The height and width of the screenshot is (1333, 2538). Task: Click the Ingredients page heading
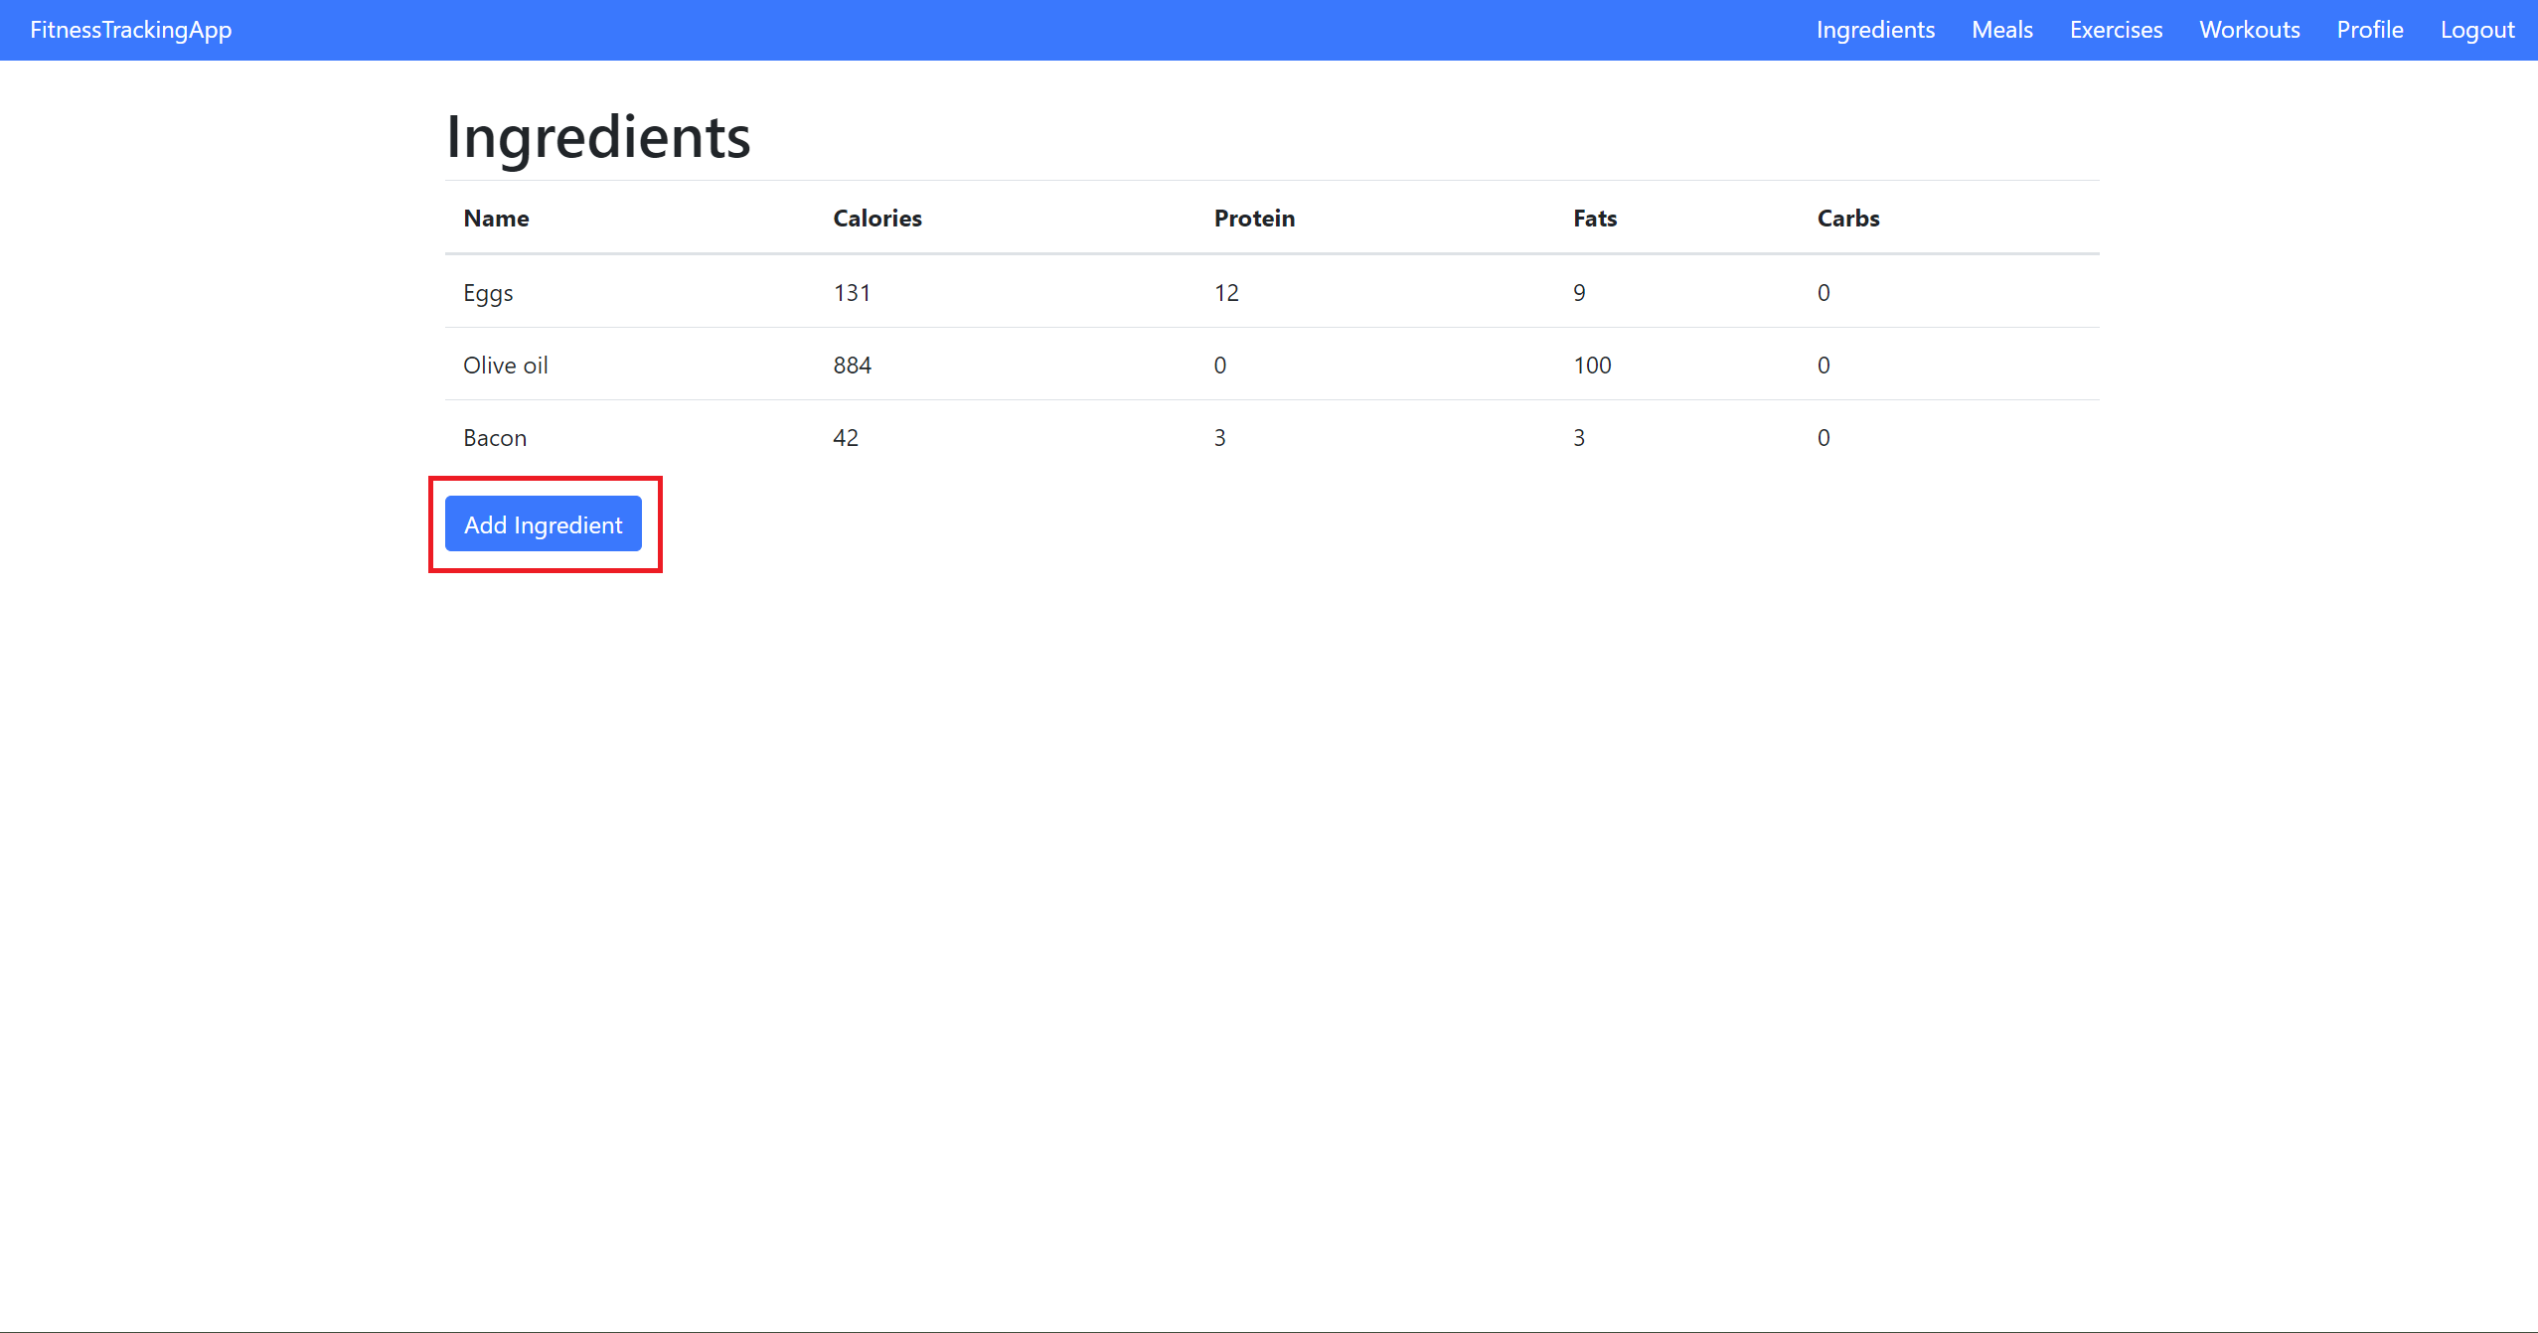598,137
